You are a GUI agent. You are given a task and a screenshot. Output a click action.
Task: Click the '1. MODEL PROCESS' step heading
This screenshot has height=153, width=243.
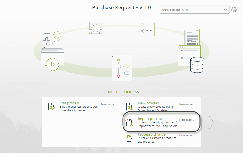pos(121,92)
